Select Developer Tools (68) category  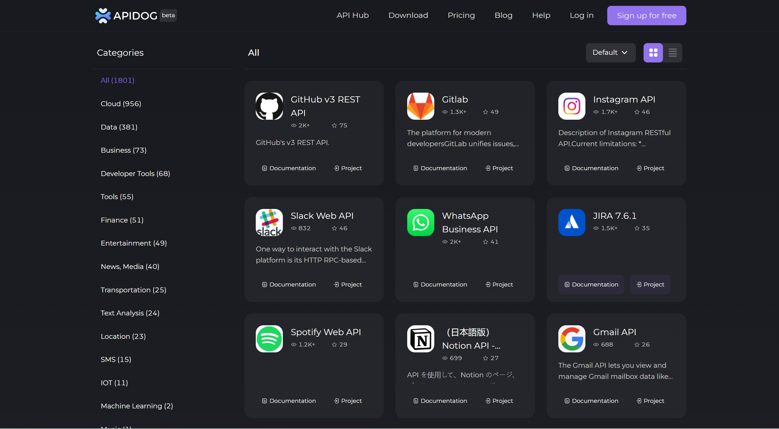pyautogui.click(x=135, y=174)
